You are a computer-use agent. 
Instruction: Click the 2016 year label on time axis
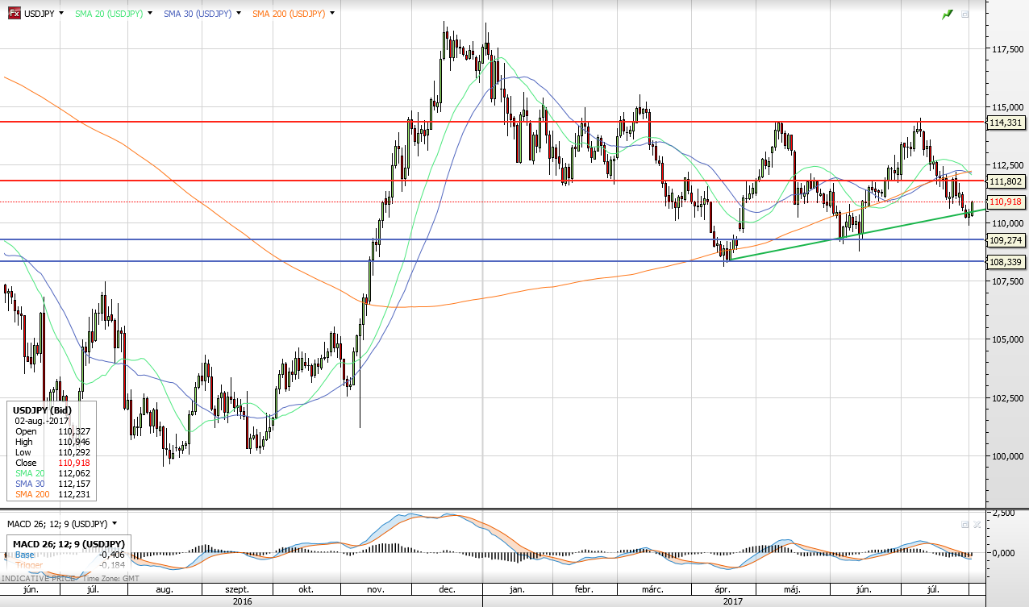[x=241, y=601]
